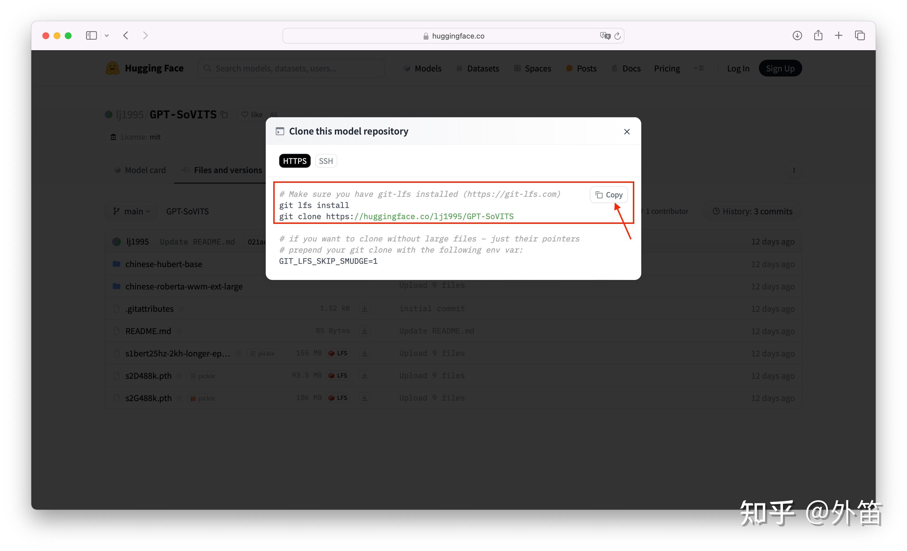
Task: Click the page reload icon
Action: click(617, 36)
